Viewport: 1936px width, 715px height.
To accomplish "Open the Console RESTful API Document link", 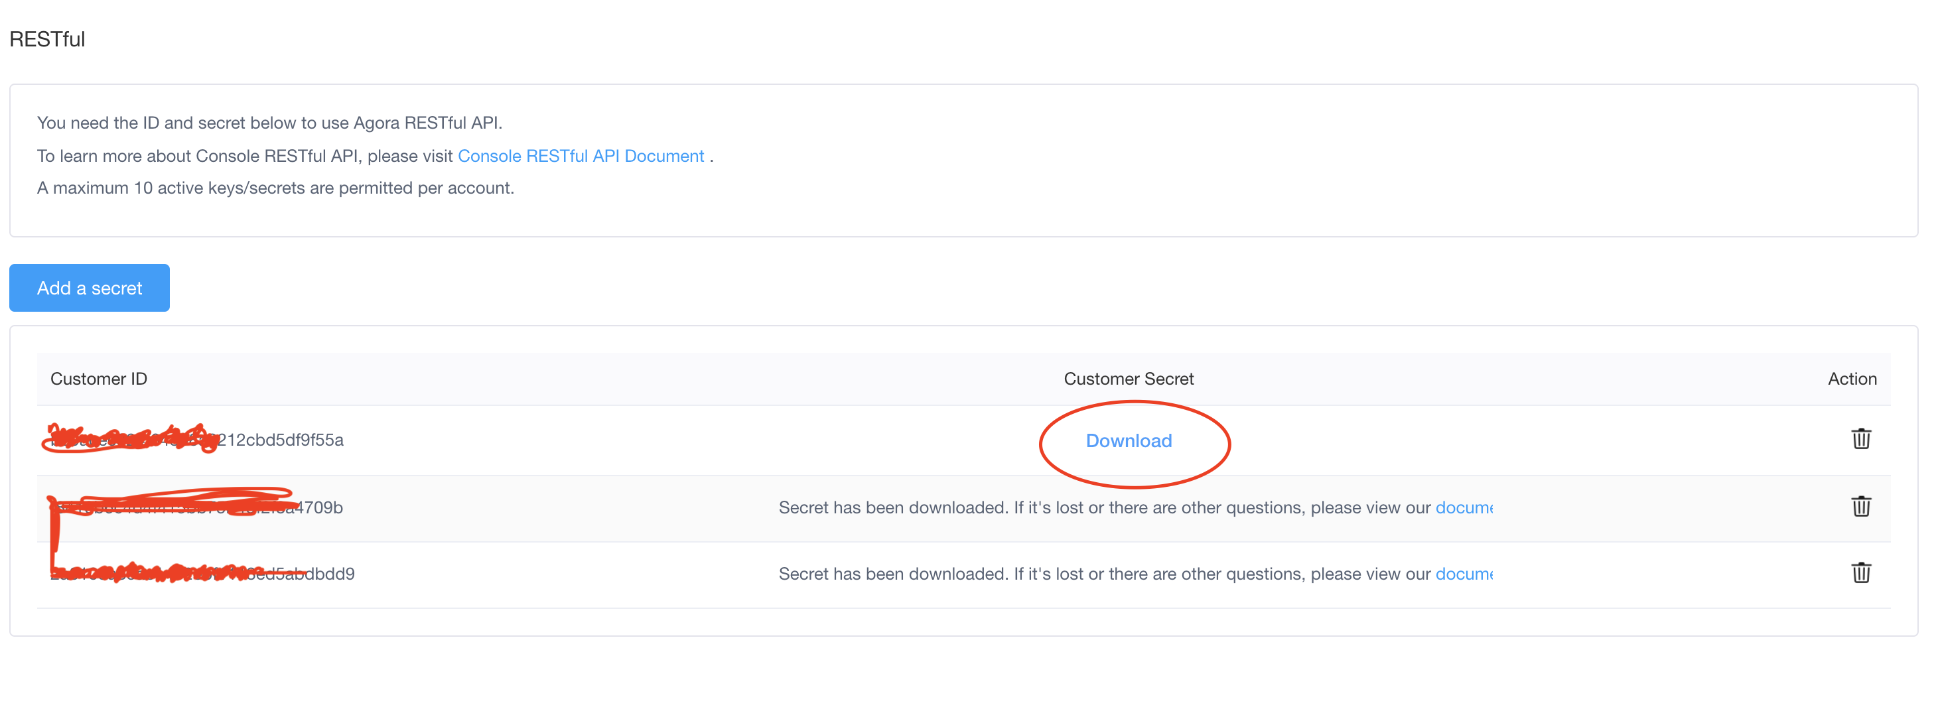I will coord(580,155).
